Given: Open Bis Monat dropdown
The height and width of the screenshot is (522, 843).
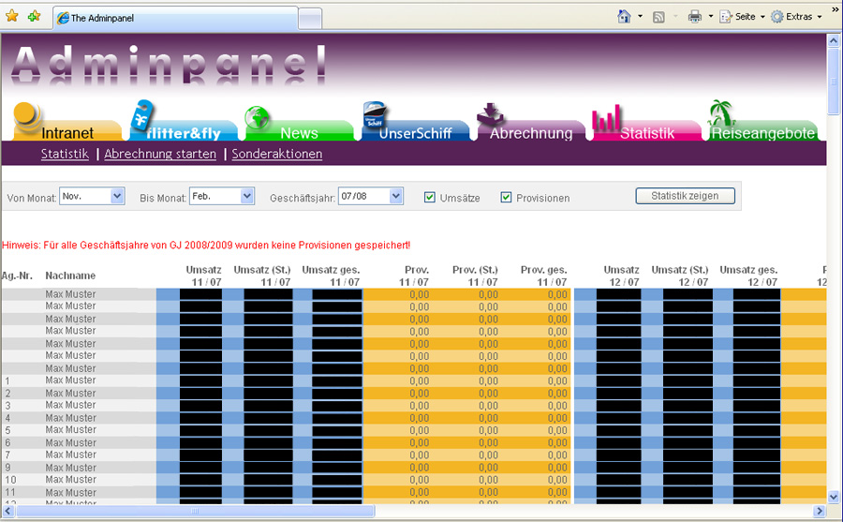Looking at the screenshot, I should tap(222, 197).
